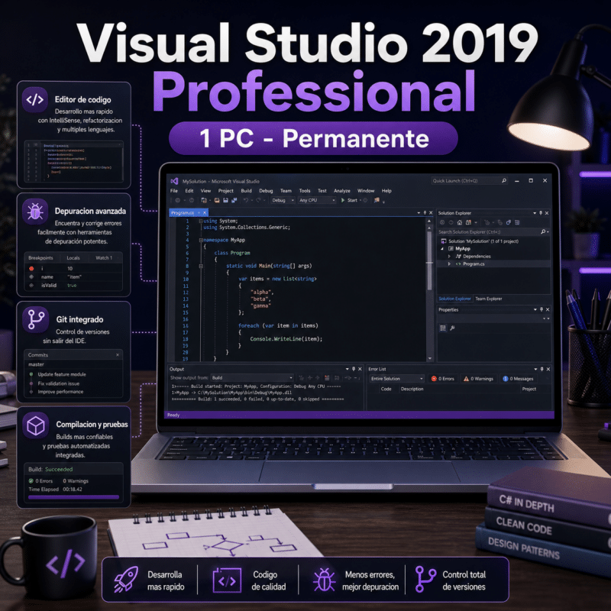The image size is (611, 611).
Task: Click the Search Solution Explorer magnifier icon
Action: tap(543, 232)
